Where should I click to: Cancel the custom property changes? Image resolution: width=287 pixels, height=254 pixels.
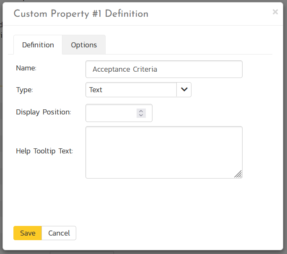59,233
